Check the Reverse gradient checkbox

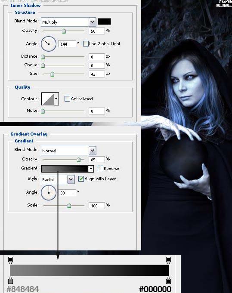(x=100, y=168)
